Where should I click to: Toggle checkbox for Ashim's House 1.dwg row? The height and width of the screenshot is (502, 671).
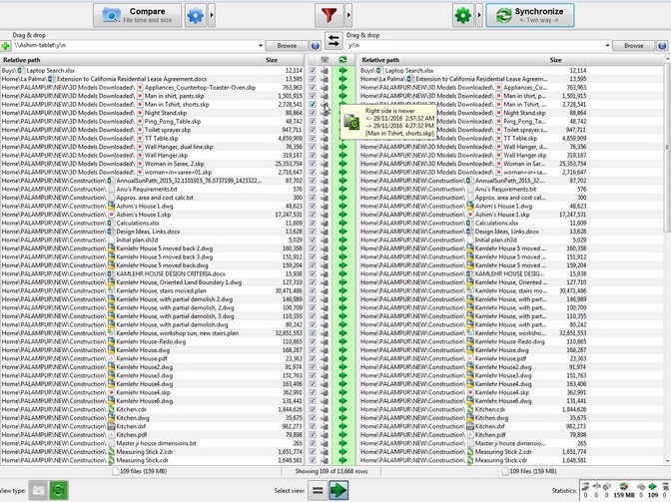[313, 207]
